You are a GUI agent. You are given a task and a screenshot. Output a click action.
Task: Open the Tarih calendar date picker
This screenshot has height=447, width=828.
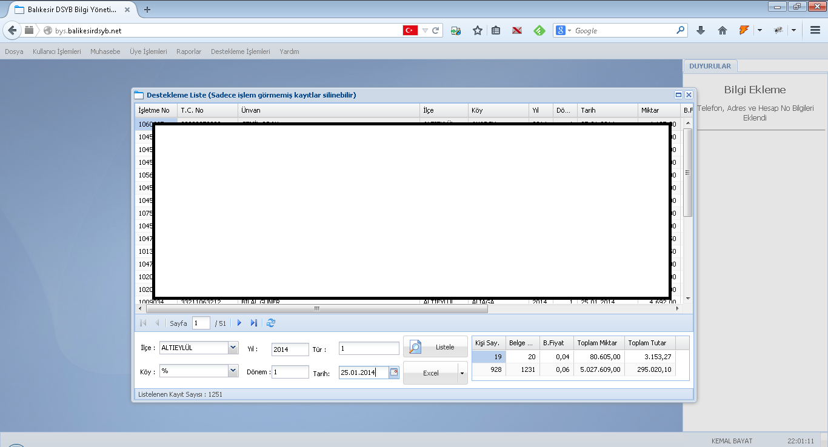(x=394, y=372)
